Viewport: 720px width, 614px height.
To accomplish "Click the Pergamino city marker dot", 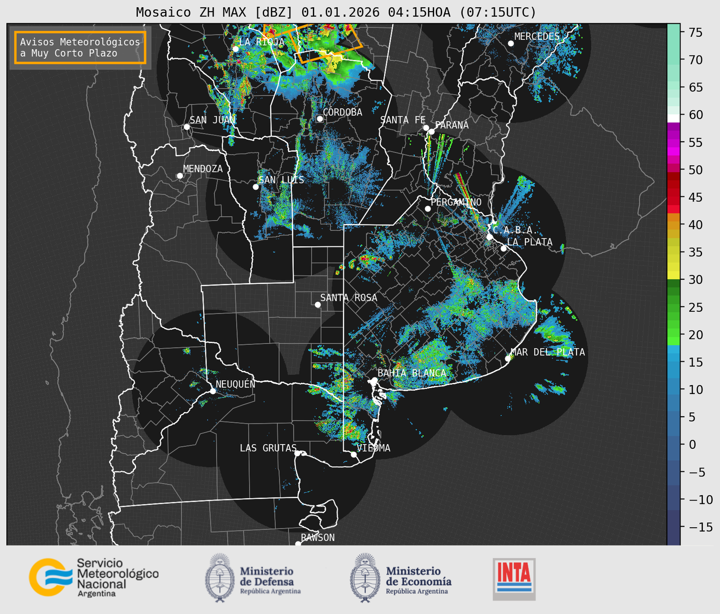I will tap(428, 209).
